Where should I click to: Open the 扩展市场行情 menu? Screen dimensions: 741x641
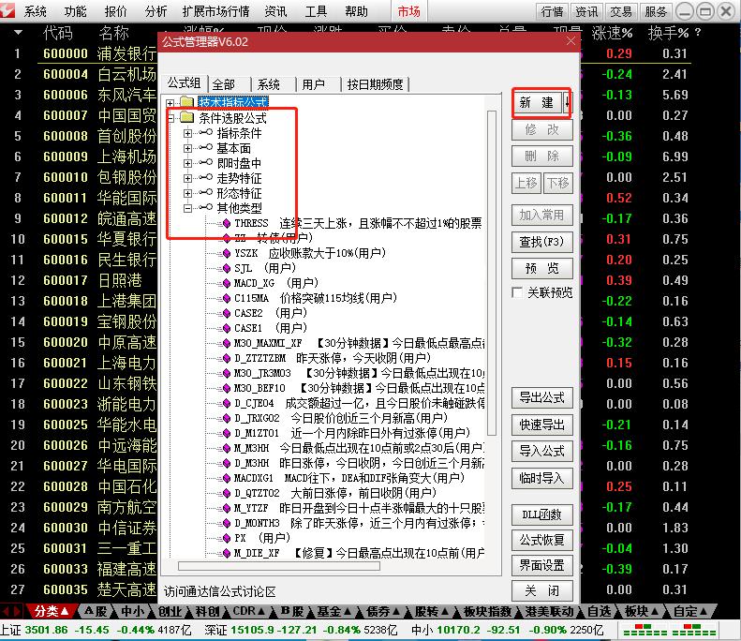coord(216,11)
